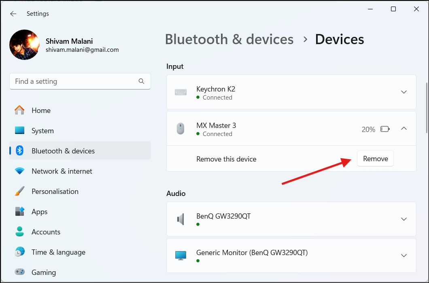Select System in the sidebar
Image resolution: width=429 pixels, height=283 pixels.
coord(42,130)
